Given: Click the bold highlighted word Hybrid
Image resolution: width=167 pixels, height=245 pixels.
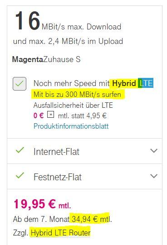Looking at the screenshot, I should (x=124, y=83).
